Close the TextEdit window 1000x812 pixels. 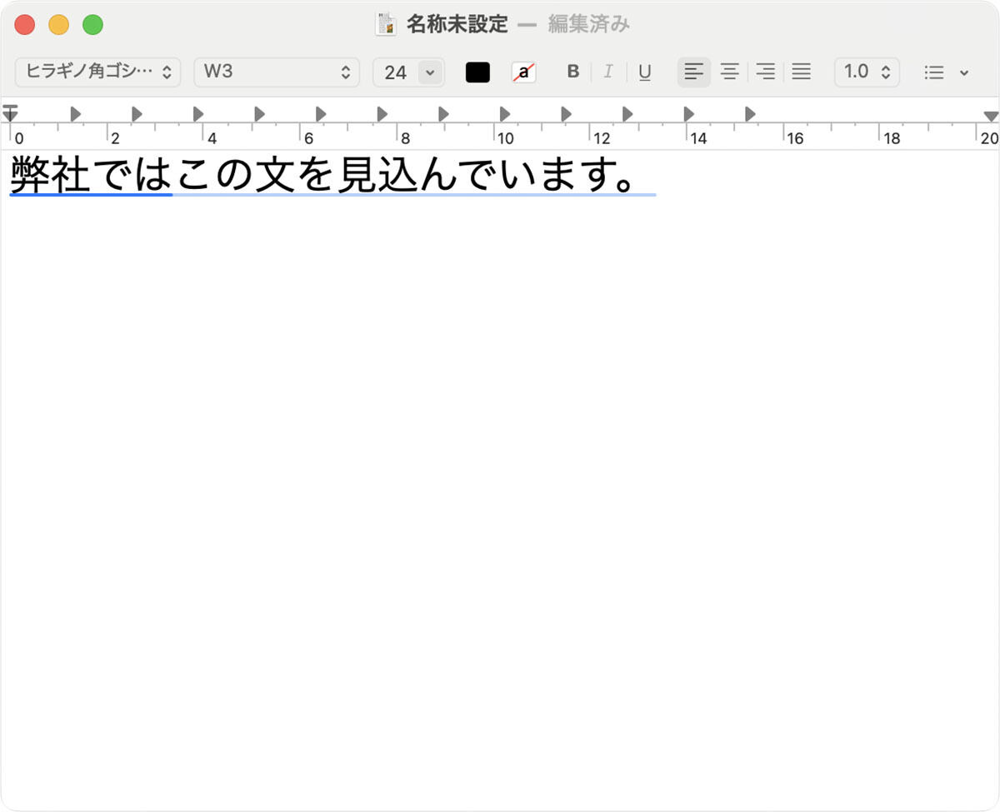(25, 25)
